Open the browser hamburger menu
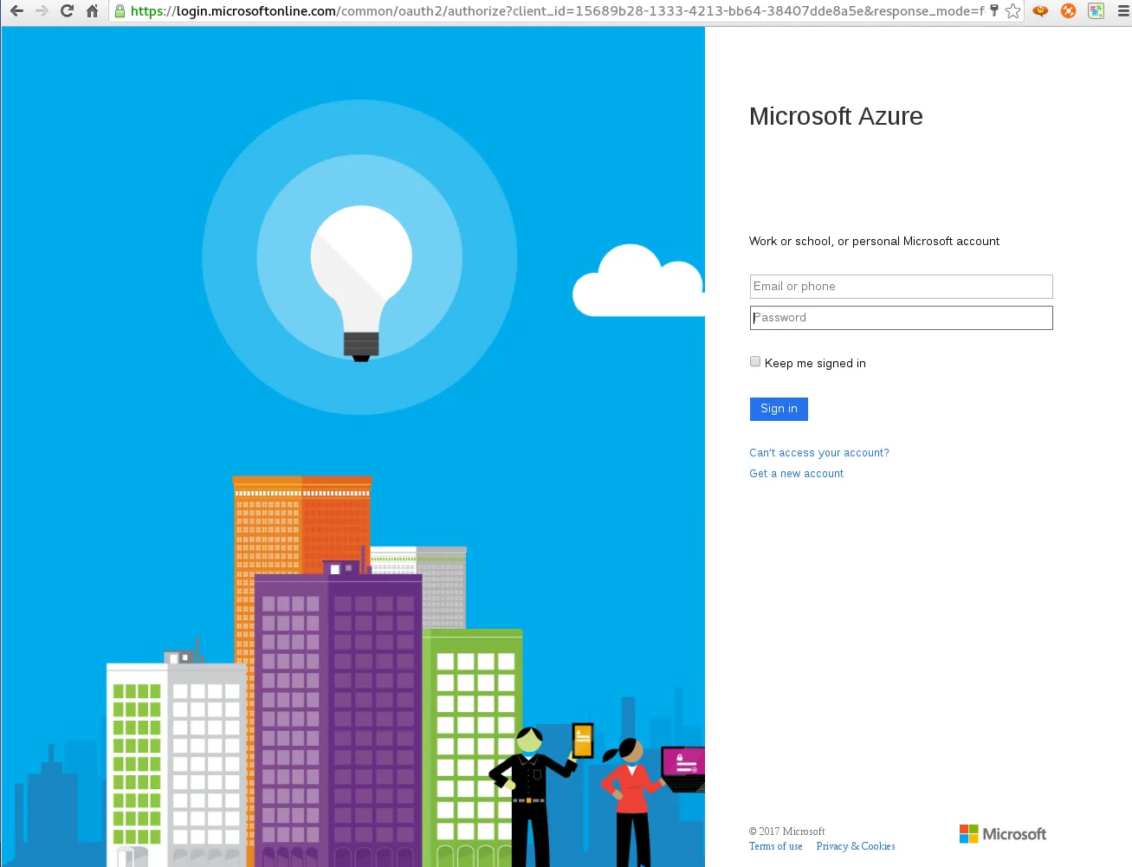Image resolution: width=1132 pixels, height=867 pixels. pos(1123,11)
